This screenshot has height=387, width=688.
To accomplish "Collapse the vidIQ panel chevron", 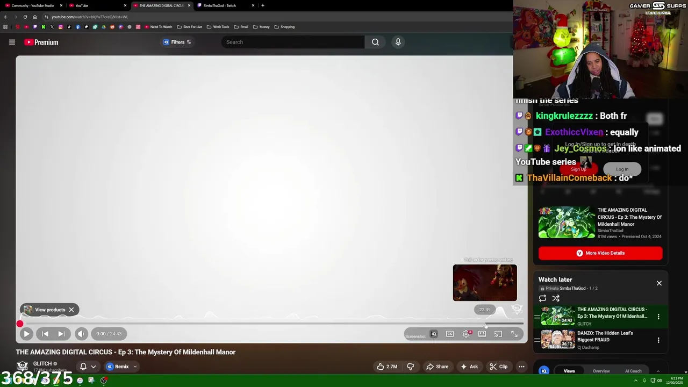I will click(658, 371).
